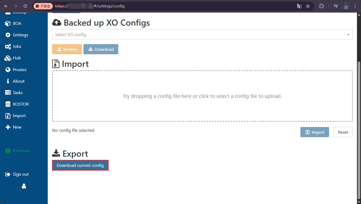
Task: Click the Download backed up config button
Action: [101, 49]
